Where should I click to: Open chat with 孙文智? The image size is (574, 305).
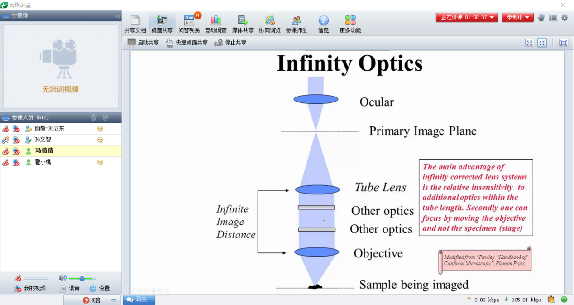point(100,140)
